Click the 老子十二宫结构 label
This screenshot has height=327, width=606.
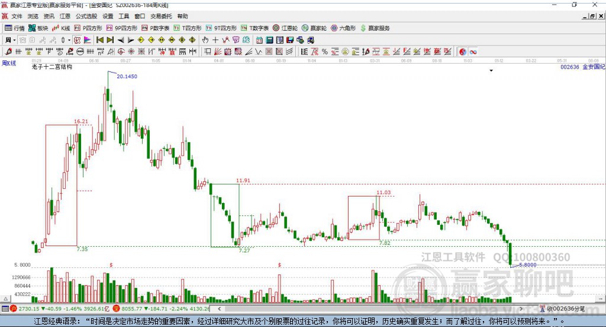[x=52, y=67]
